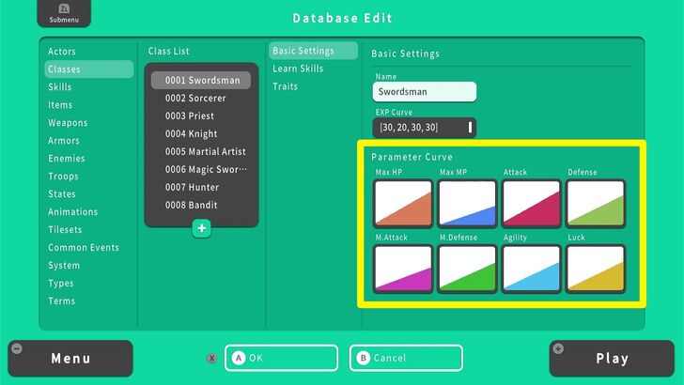Open the Max HP parameter curve
The width and height of the screenshot is (684, 385).
coord(403,204)
